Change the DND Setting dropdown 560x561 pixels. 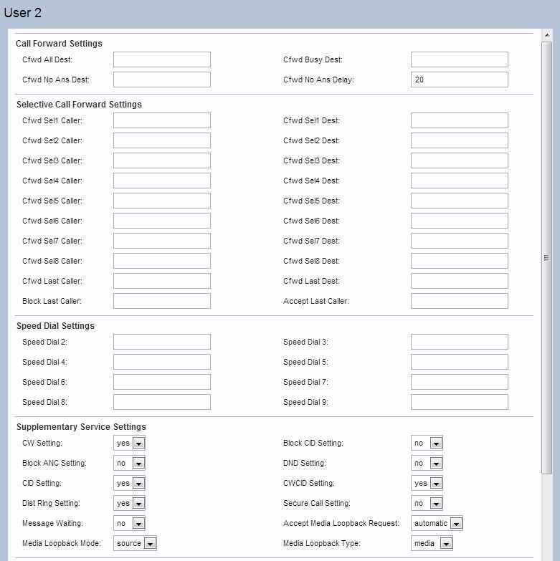click(x=427, y=464)
